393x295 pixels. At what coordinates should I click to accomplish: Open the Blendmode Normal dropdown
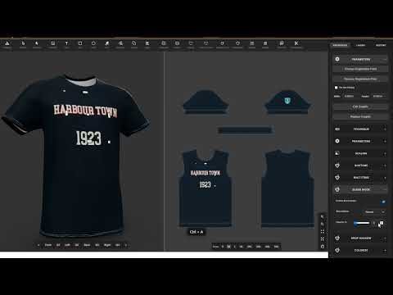(x=375, y=211)
